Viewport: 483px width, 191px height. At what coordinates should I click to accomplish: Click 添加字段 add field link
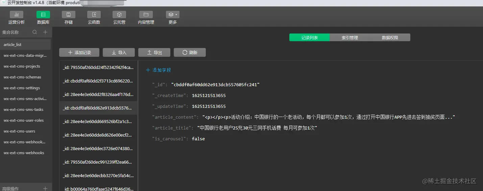point(159,70)
